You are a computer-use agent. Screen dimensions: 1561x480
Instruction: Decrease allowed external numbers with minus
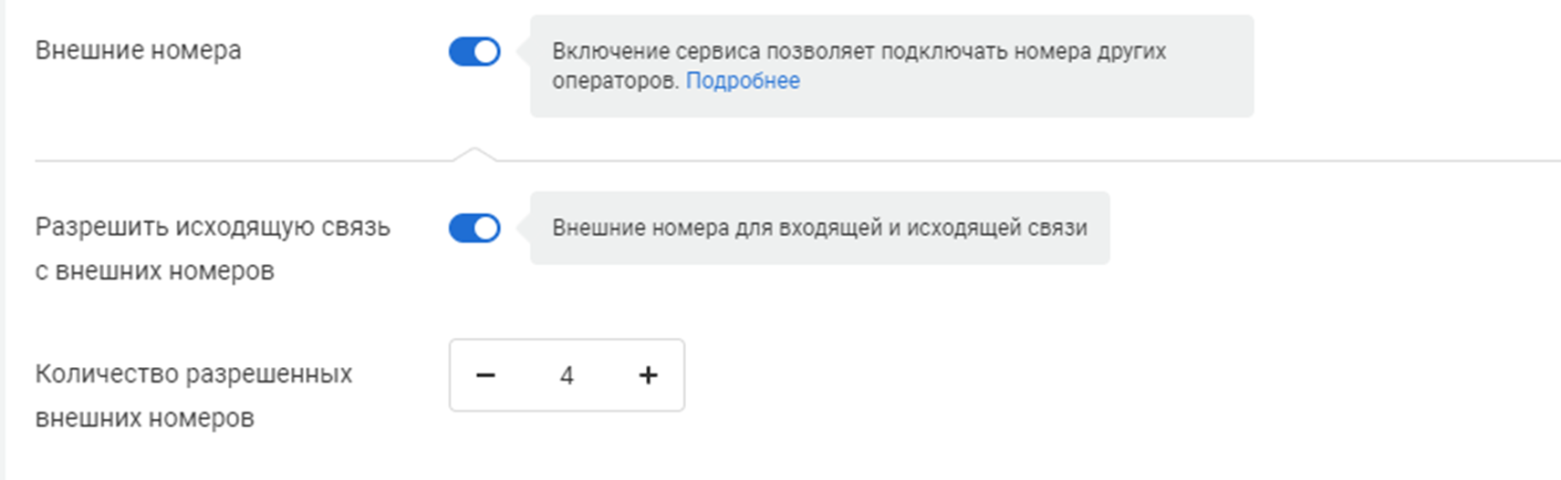point(485,375)
